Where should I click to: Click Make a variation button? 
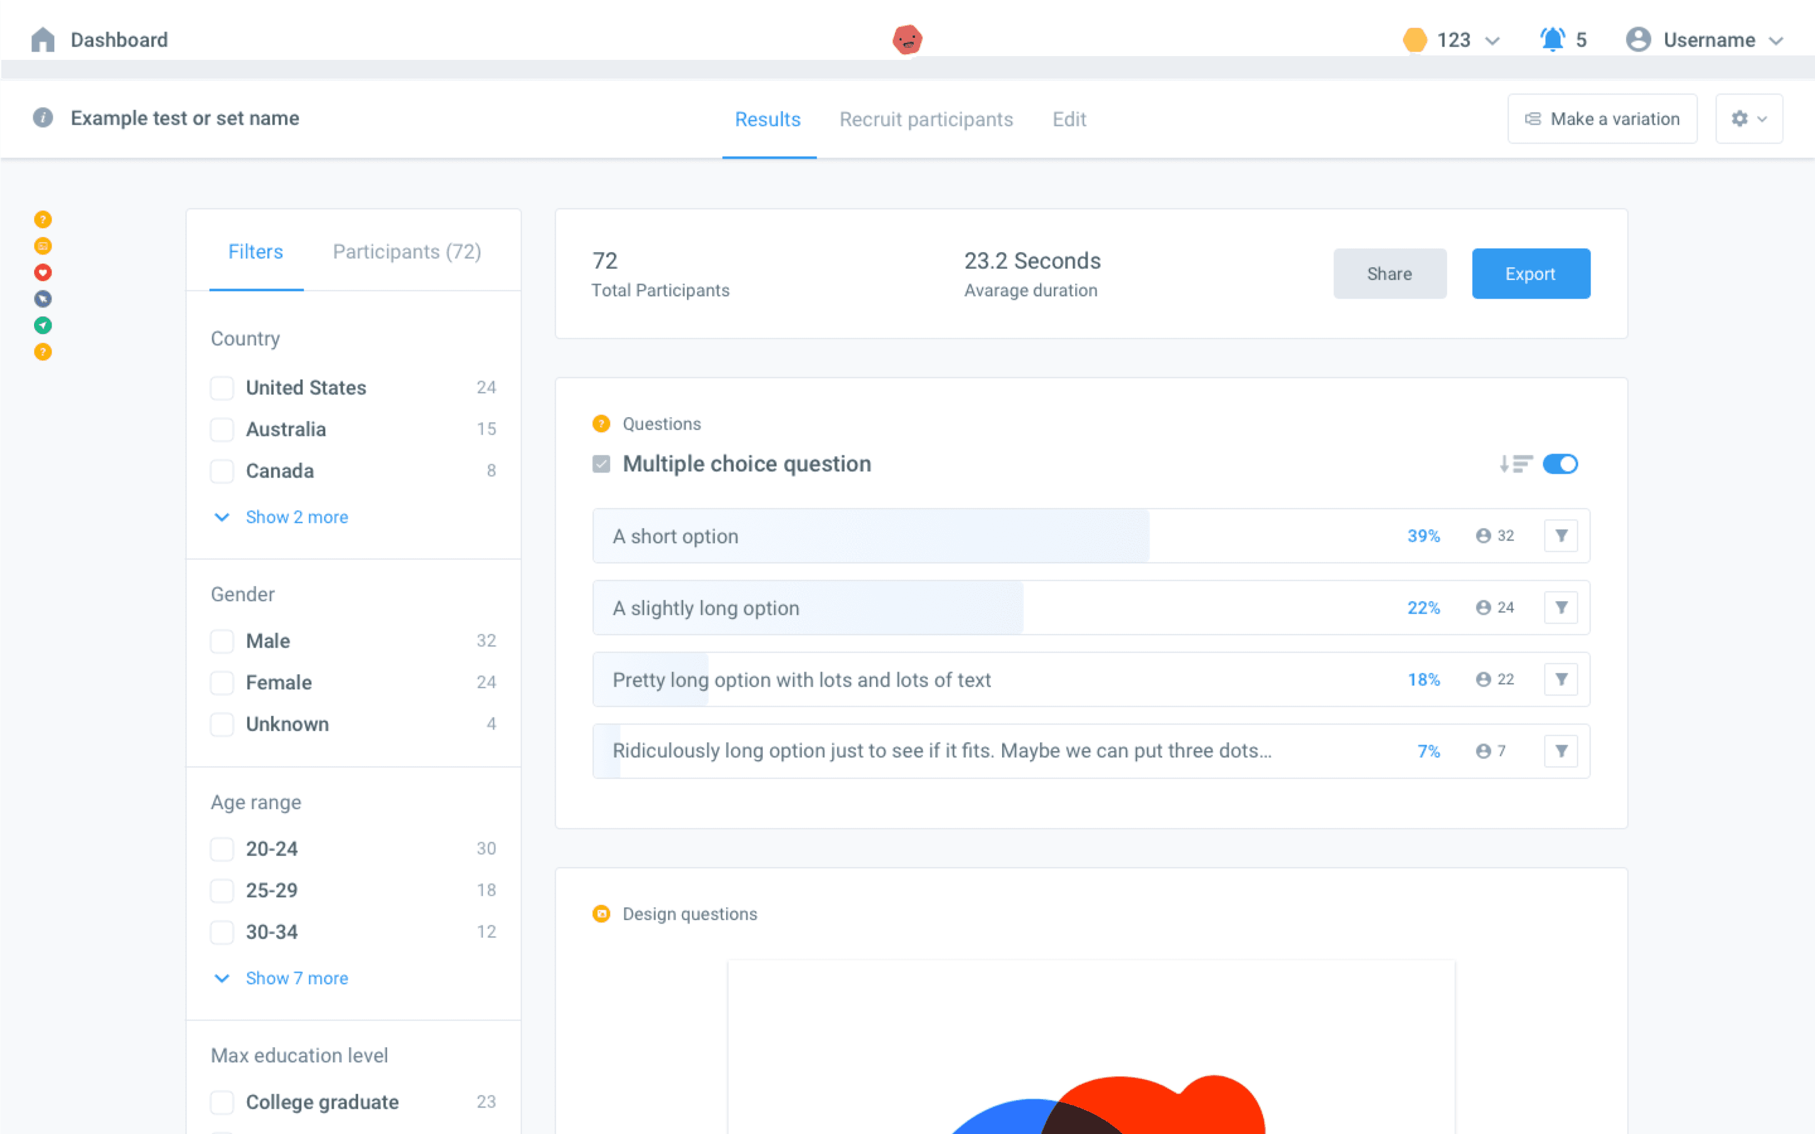point(1602,118)
